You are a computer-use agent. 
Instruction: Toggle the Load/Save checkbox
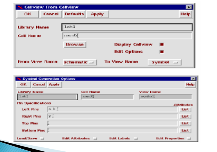coord(42,138)
